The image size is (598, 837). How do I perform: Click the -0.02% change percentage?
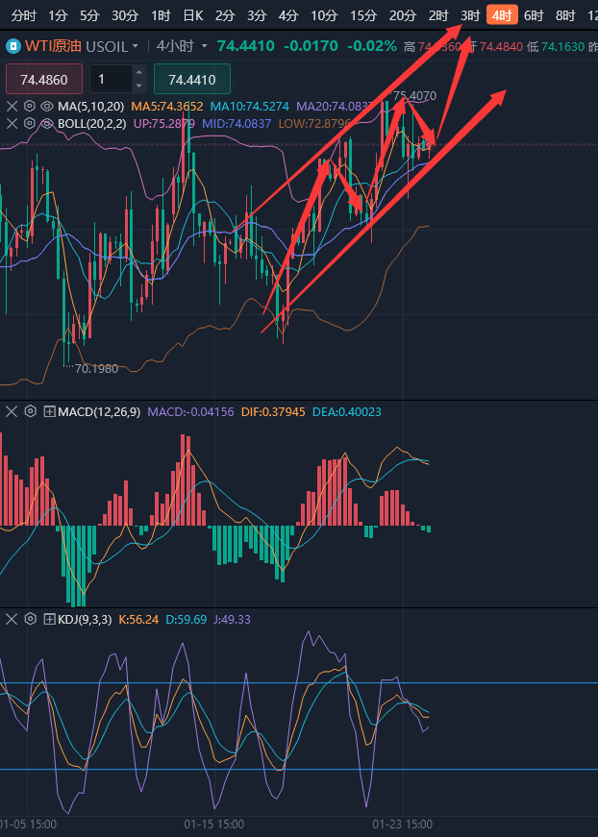pyautogui.click(x=372, y=46)
